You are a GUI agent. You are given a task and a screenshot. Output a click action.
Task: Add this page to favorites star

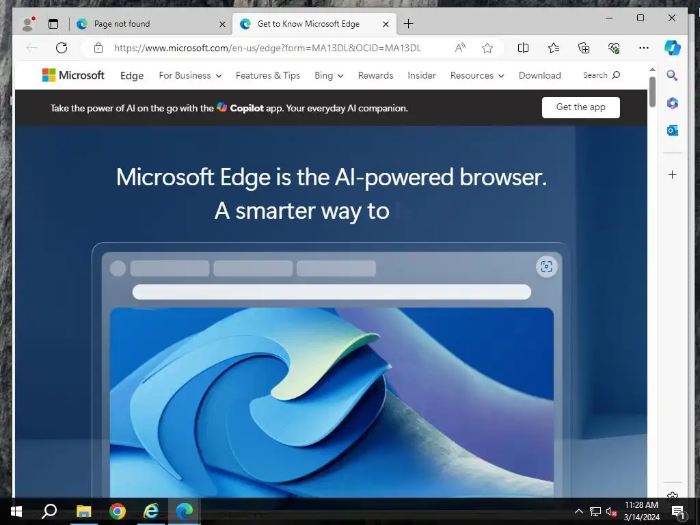pyautogui.click(x=487, y=48)
